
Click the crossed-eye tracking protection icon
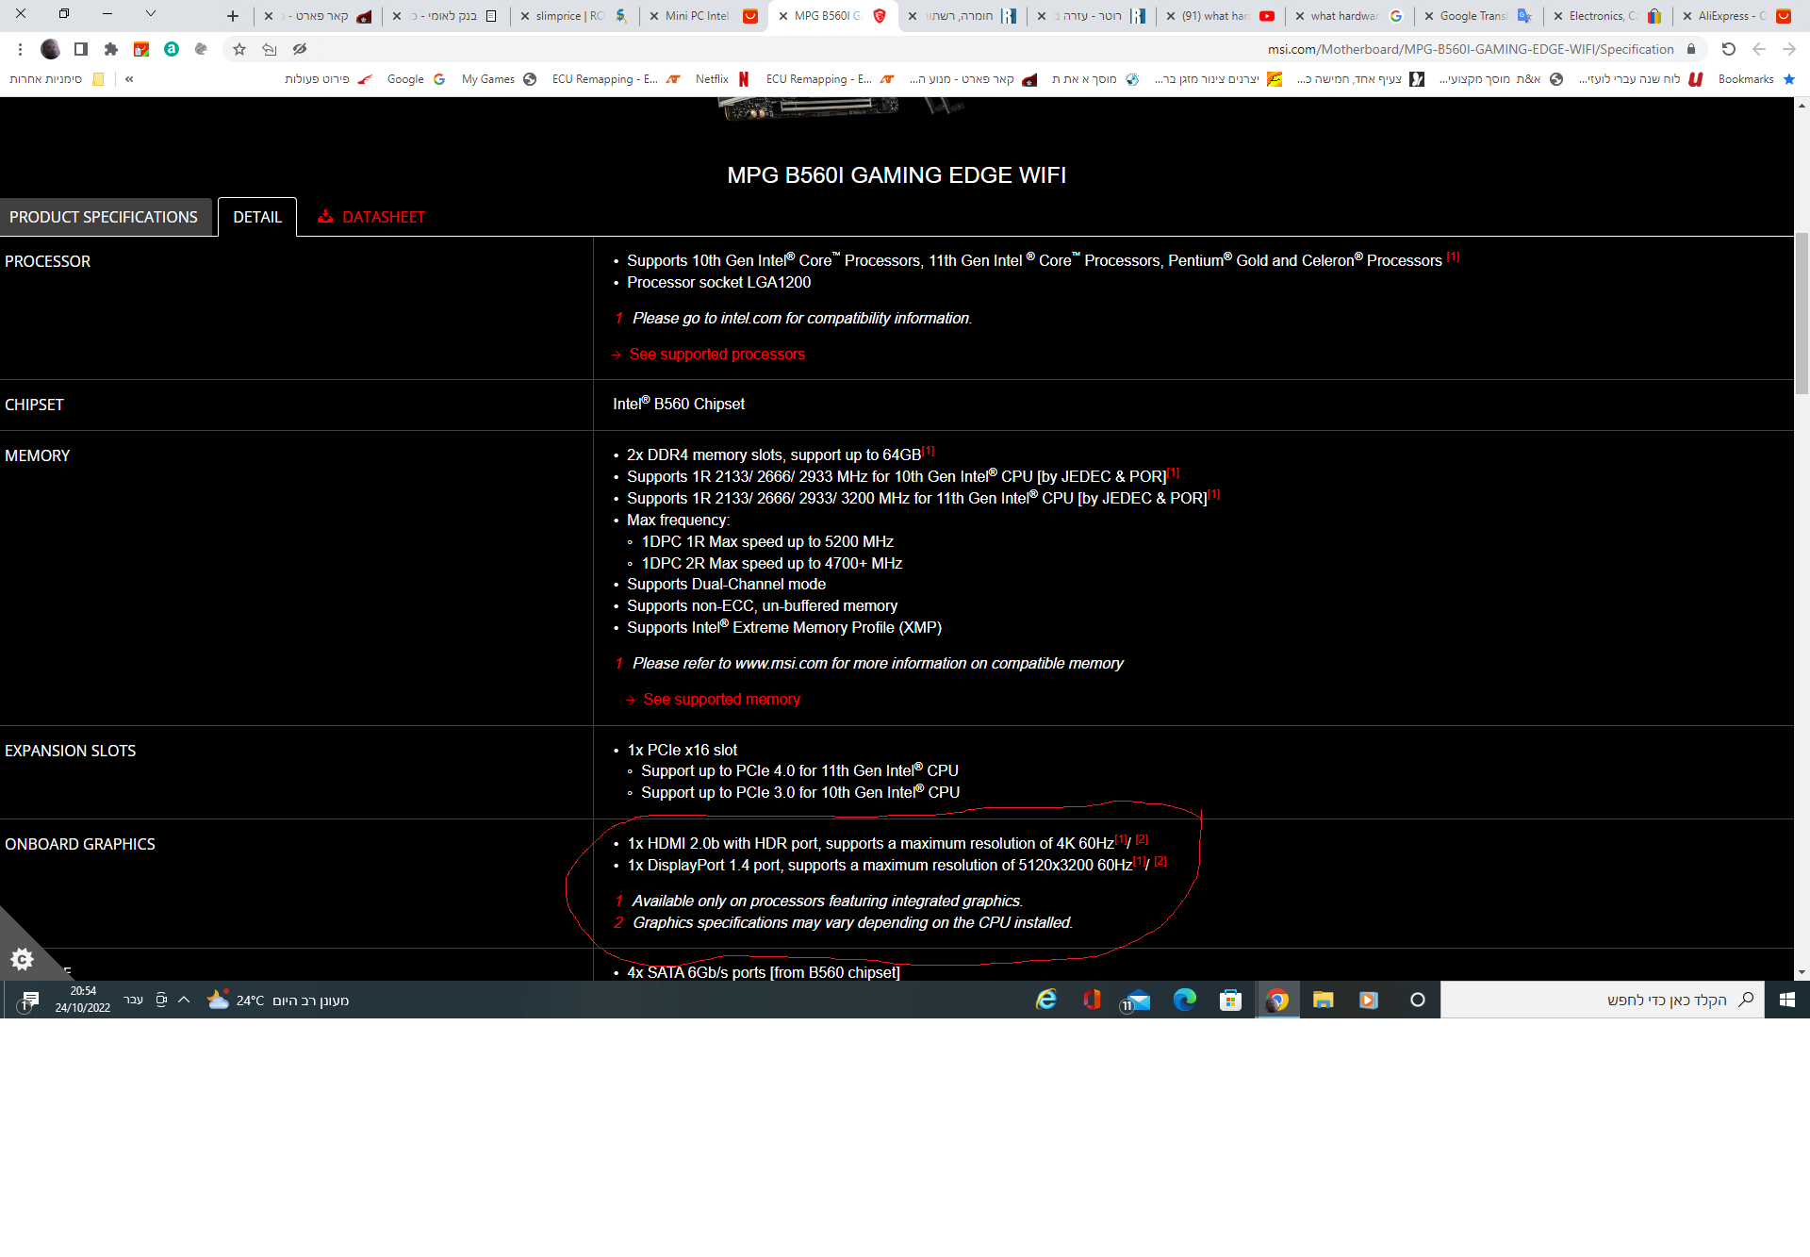pyautogui.click(x=300, y=49)
